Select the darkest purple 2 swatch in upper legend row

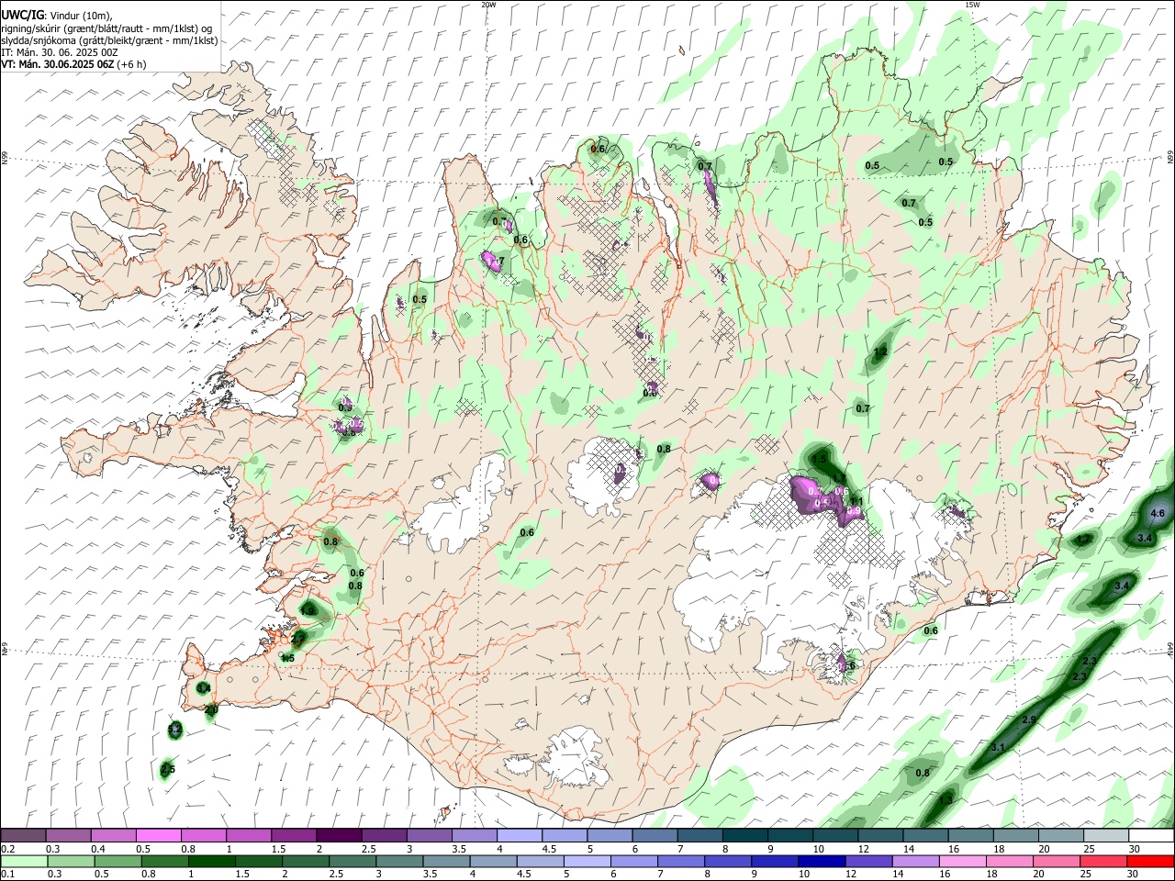pos(339,835)
